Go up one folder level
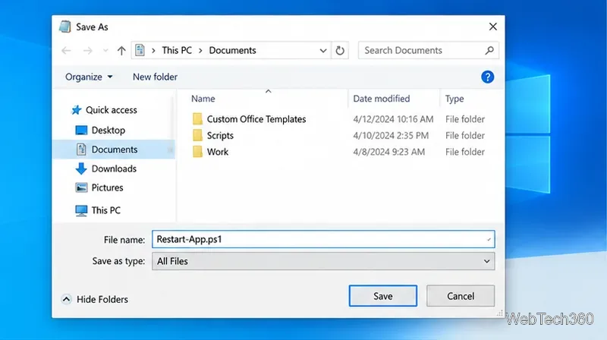 pyautogui.click(x=121, y=50)
